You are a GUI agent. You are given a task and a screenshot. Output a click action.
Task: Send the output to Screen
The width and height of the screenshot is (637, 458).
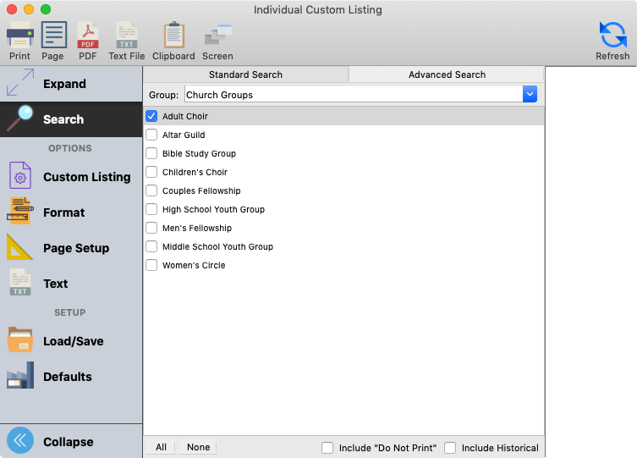point(217,38)
